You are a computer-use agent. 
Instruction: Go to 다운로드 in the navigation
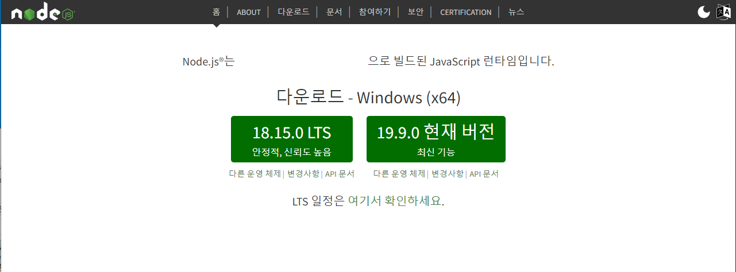tap(294, 12)
